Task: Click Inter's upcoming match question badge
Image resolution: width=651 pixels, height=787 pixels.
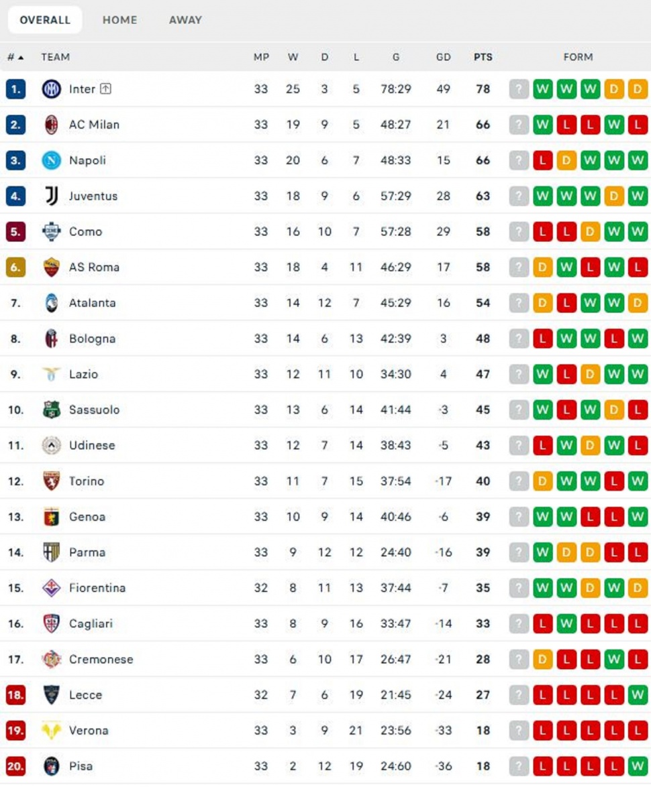Action: (x=519, y=89)
